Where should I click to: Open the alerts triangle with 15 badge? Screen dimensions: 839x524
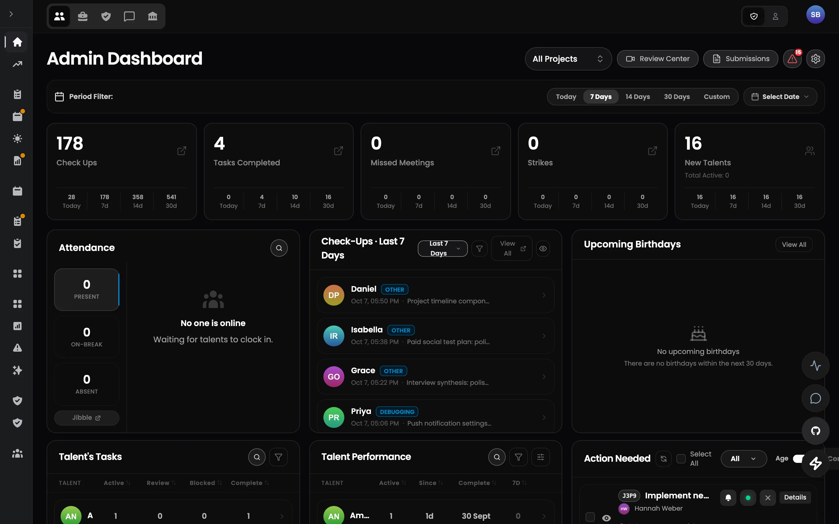pos(792,59)
